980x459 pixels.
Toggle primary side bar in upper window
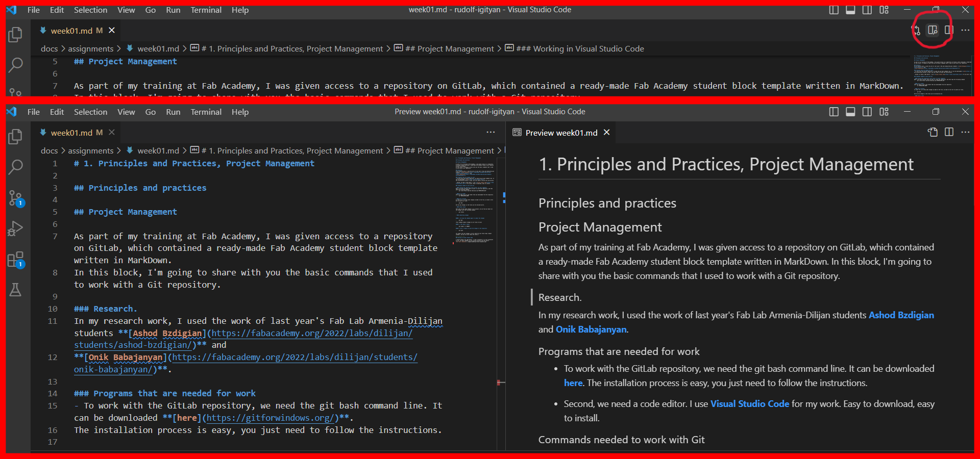point(834,10)
